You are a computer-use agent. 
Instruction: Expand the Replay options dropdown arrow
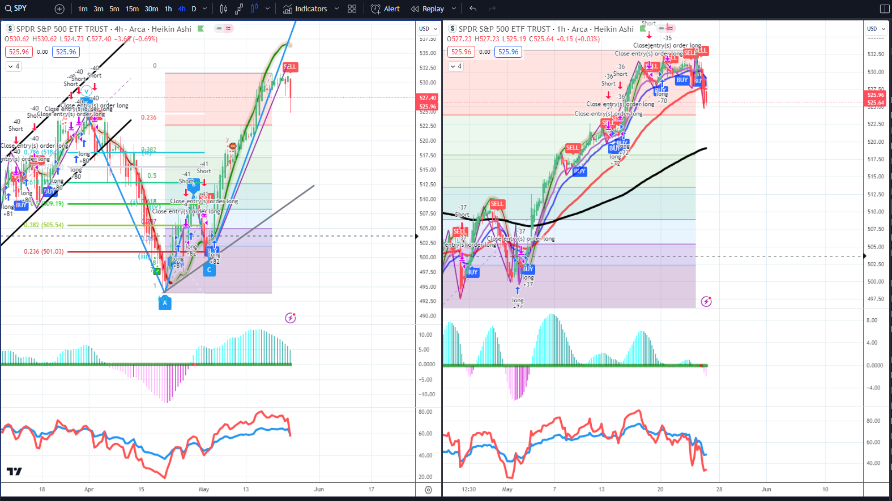(x=454, y=9)
